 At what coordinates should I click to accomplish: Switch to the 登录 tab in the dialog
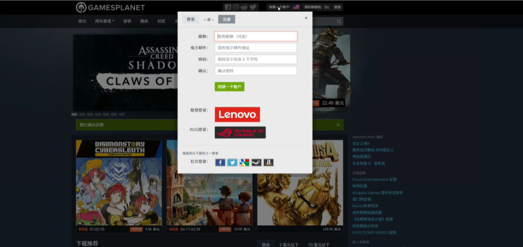(x=191, y=19)
